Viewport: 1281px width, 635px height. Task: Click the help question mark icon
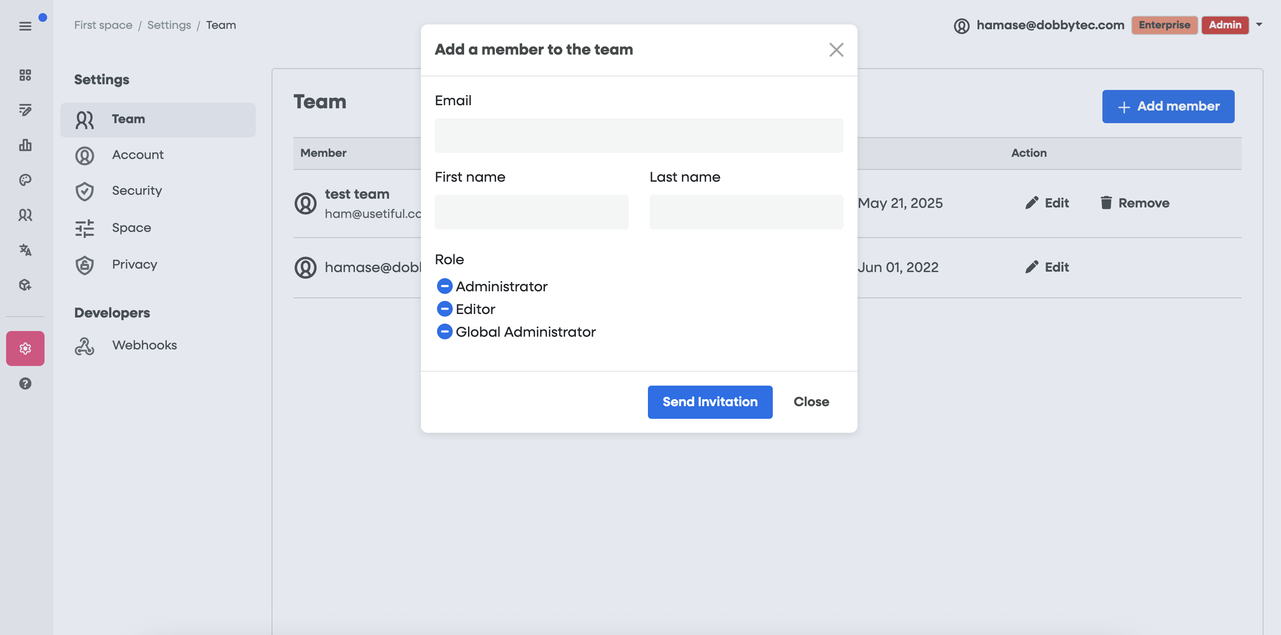click(x=25, y=383)
